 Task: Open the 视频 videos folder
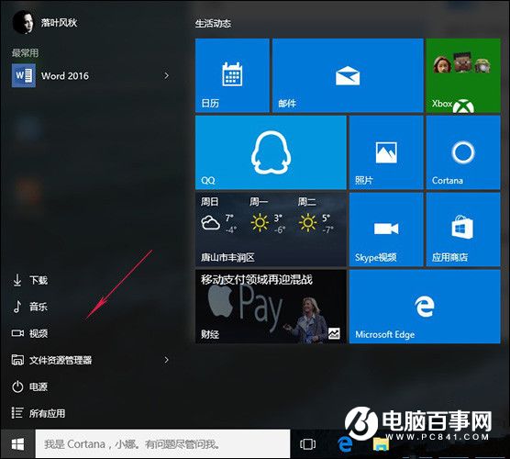[x=30, y=333]
